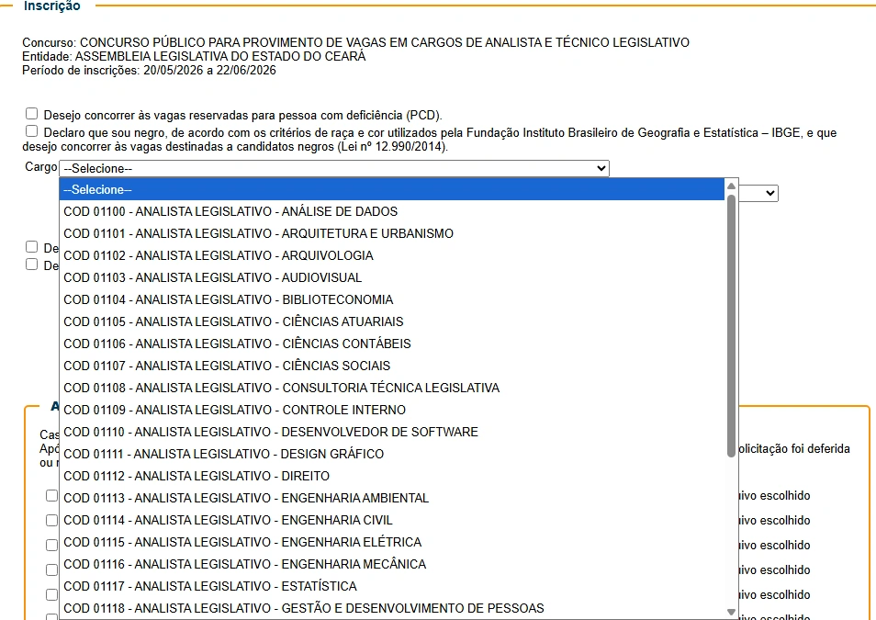Choose COD 01110 Desenvolvedor de Software

click(x=392, y=432)
